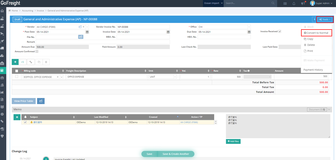Click the green add row plus button
Screen dimensions: 336x160
(15, 62)
